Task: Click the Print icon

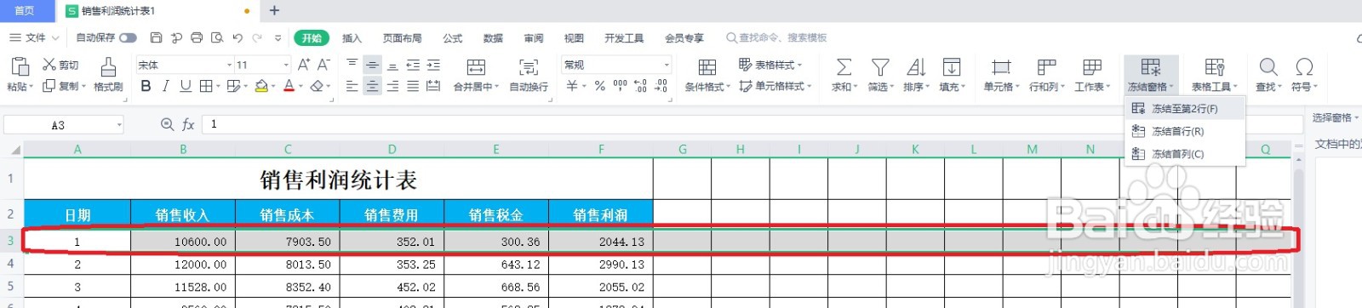Action: point(197,37)
